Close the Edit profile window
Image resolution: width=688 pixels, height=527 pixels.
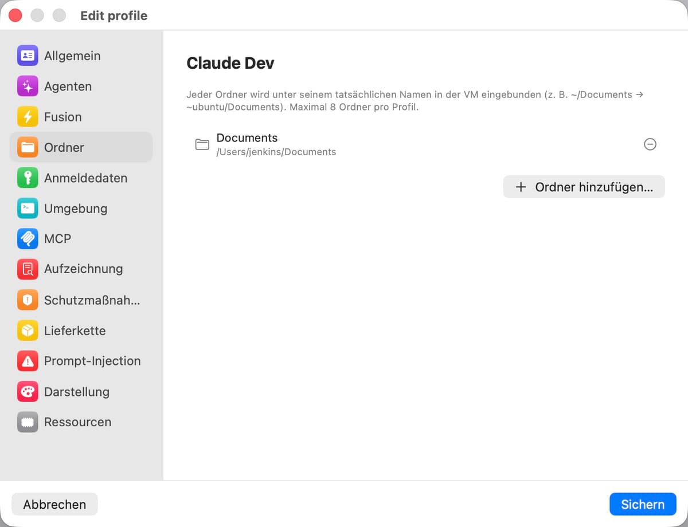click(x=15, y=15)
